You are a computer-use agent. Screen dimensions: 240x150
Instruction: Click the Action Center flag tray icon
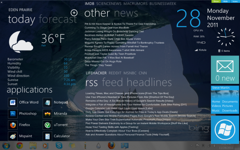(x=198, y=145)
